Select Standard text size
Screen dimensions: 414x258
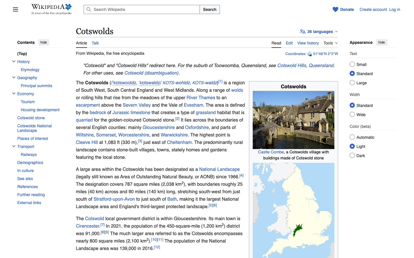[352, 73]
